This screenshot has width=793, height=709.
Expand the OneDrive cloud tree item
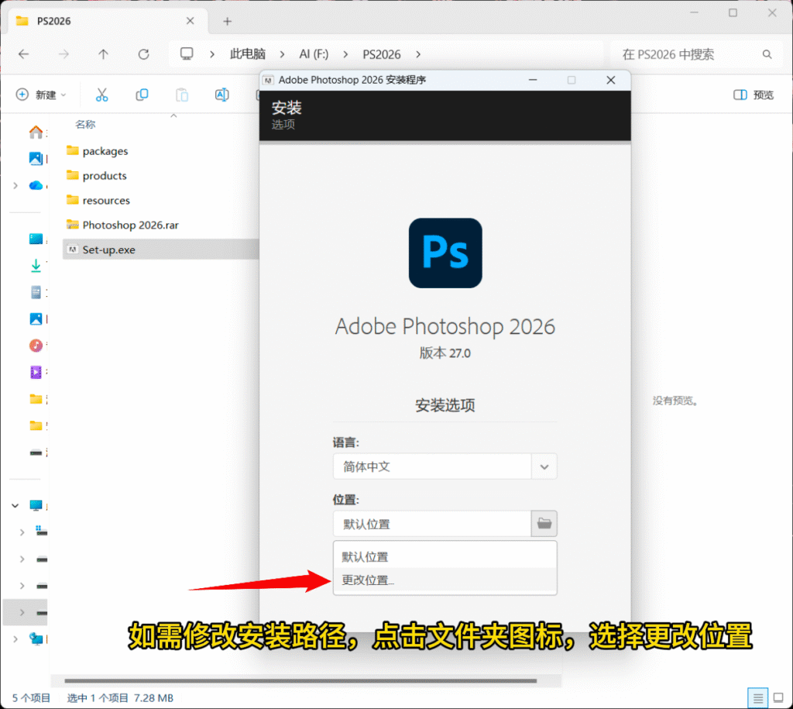click(15, 185)
